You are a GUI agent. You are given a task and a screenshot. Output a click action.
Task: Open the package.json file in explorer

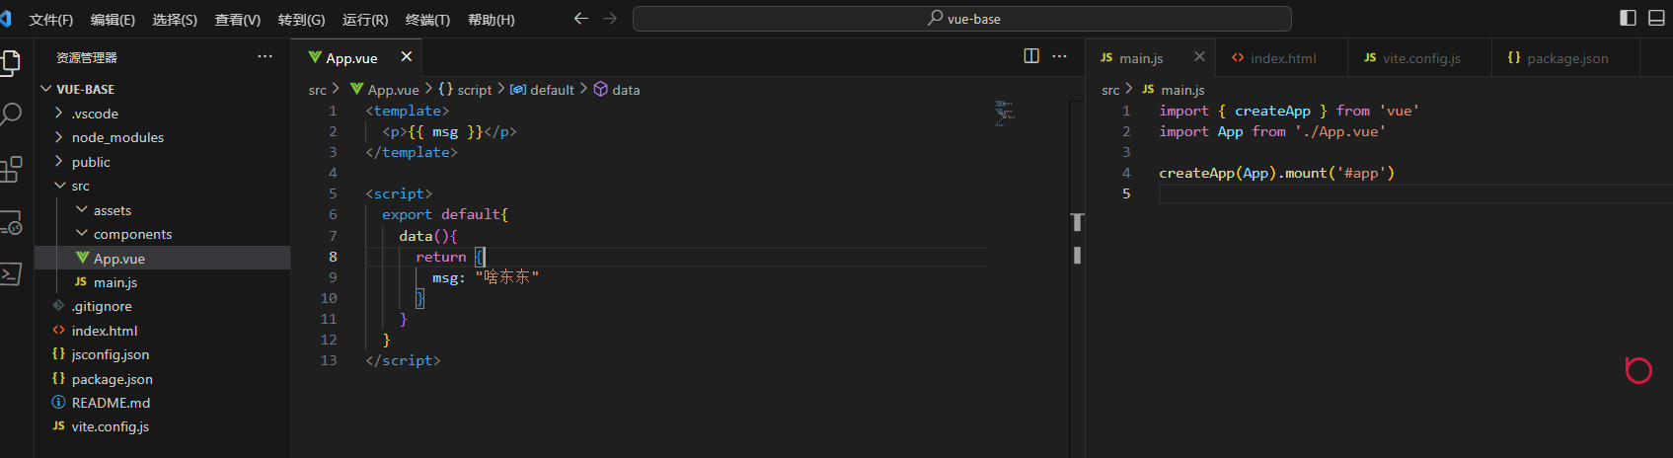pyautogui.click(x=112, y=379)
